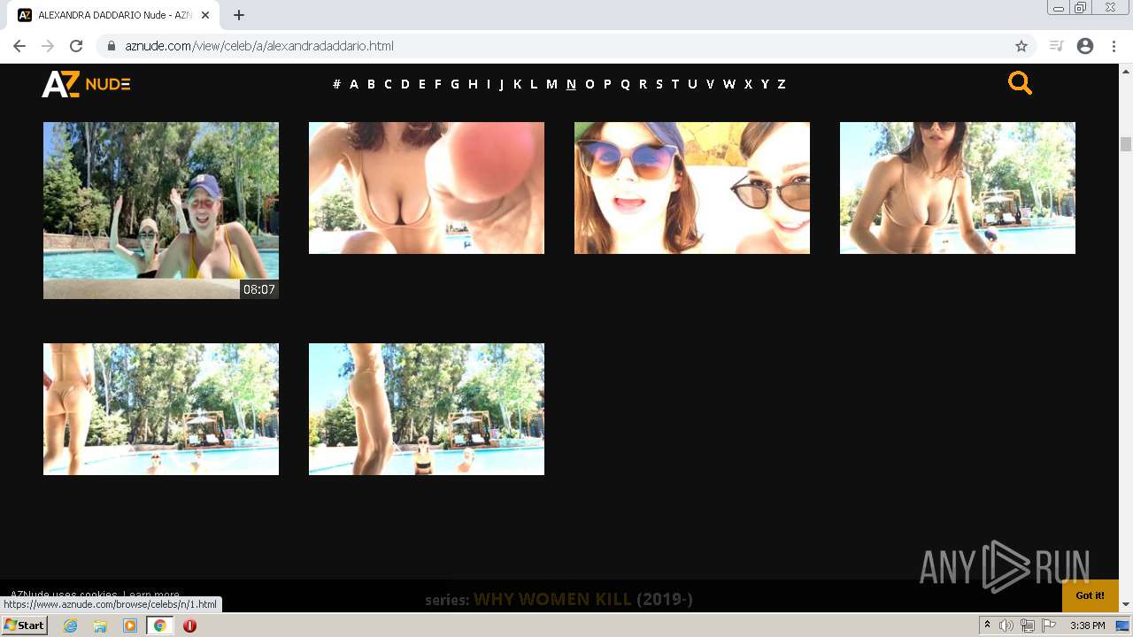
Task: Browse letter H in alphabet menu
Action: 473,84
